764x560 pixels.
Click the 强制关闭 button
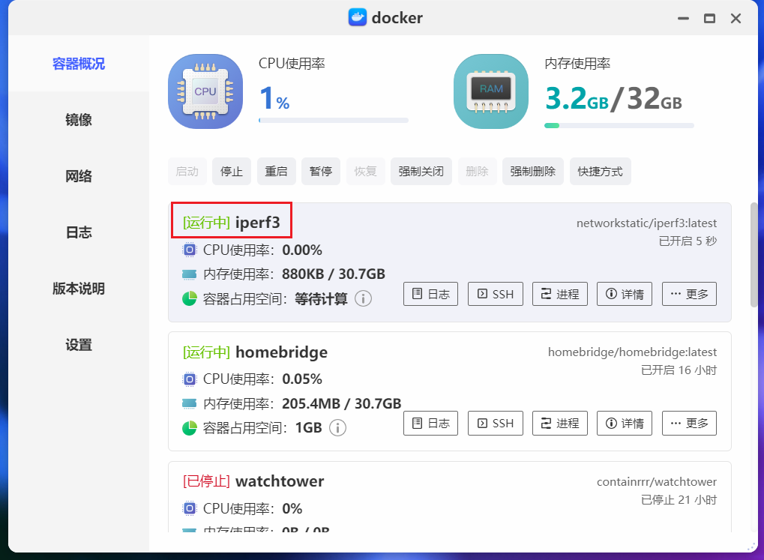(x=421, y=172)
